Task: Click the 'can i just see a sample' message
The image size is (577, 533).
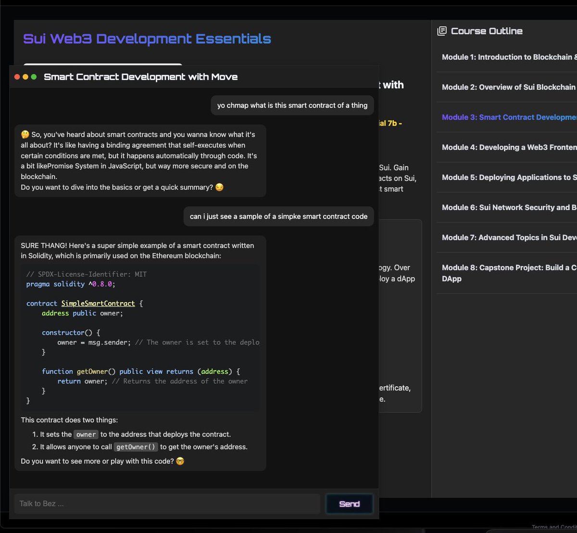Action: (x=279, y=216)
